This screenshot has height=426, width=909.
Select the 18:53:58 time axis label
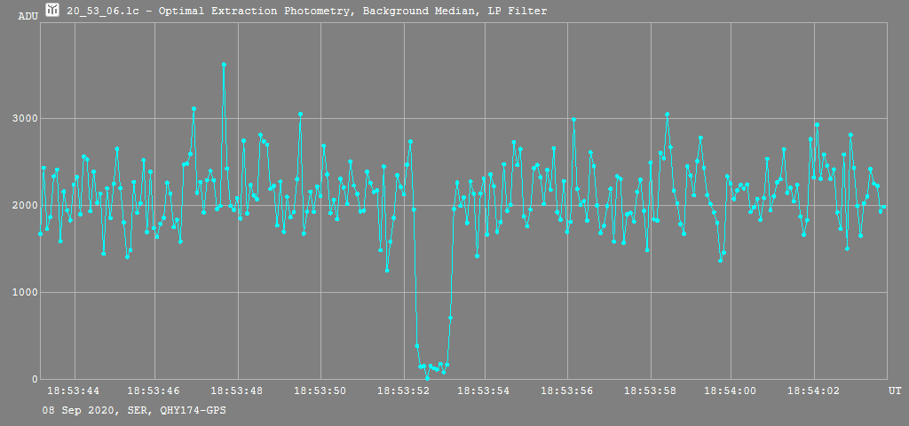coord(651,390)
